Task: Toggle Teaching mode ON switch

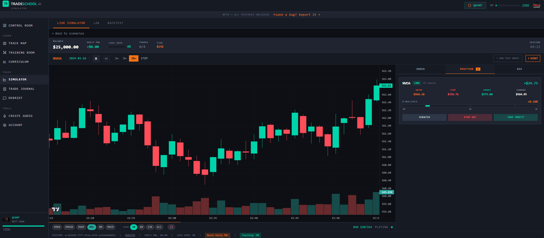Action: coord(250,235)
